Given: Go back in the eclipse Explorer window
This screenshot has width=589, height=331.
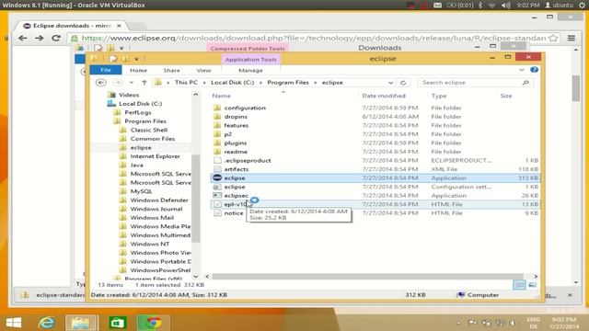Looking at the screenshot, I should click(x=101, y=83).
